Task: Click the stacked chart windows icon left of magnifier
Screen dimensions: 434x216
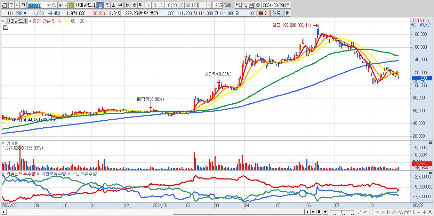Action: (x=407, y=211)
